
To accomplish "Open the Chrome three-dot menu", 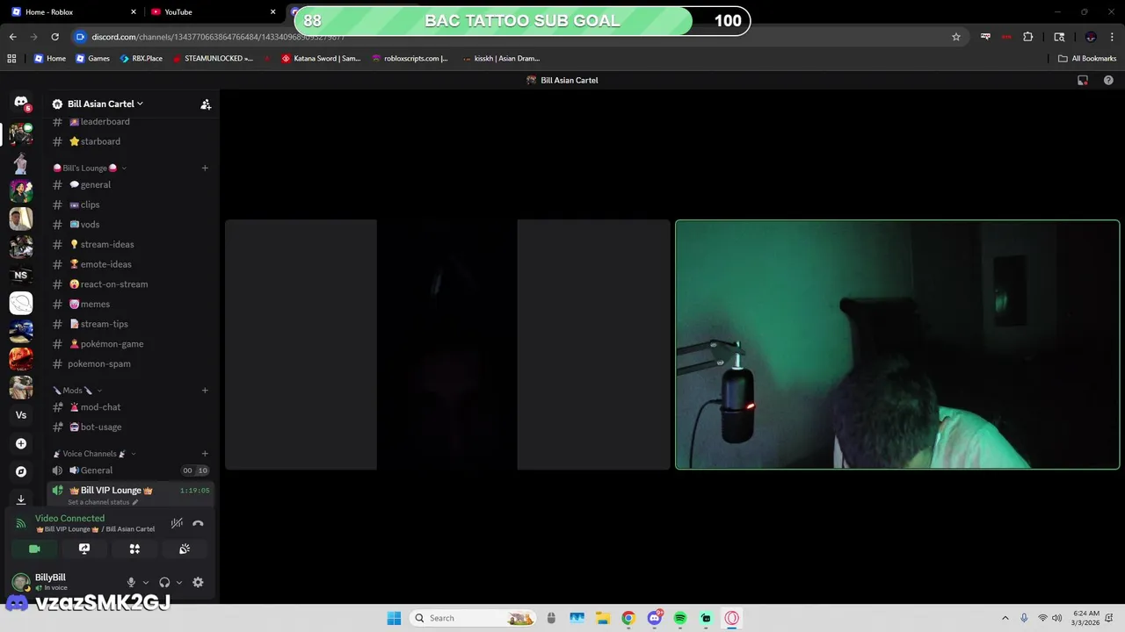I will point(1113,37).
